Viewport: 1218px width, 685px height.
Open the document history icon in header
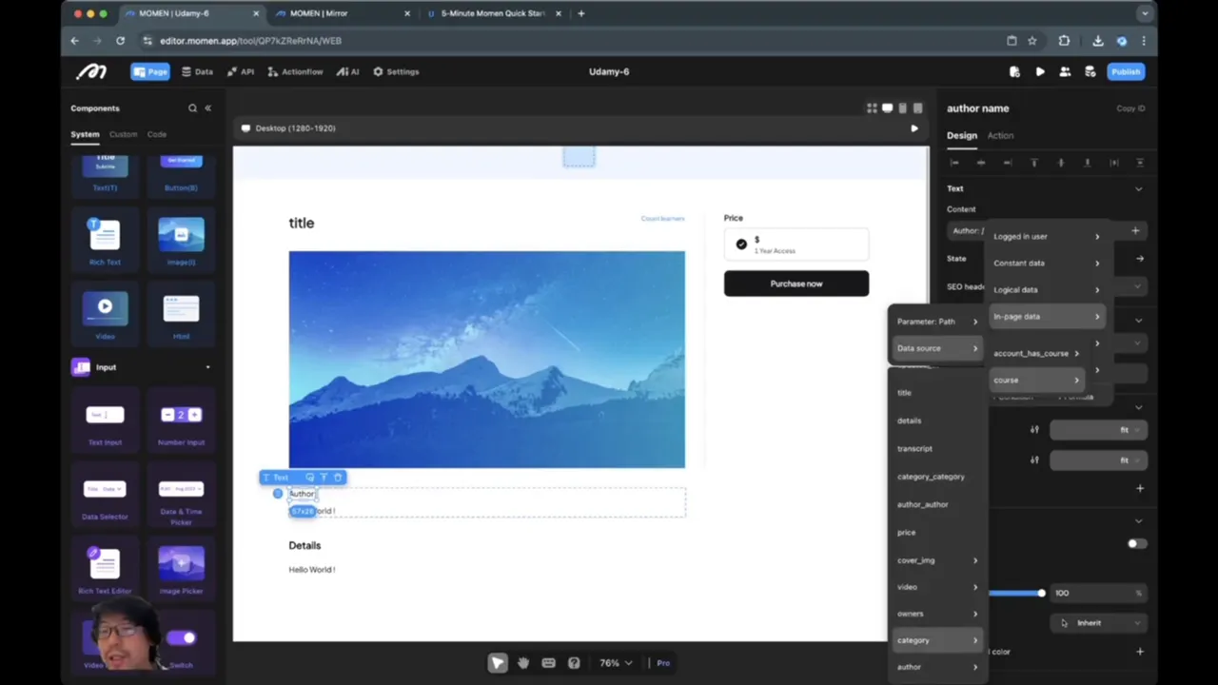point(1014,71)
